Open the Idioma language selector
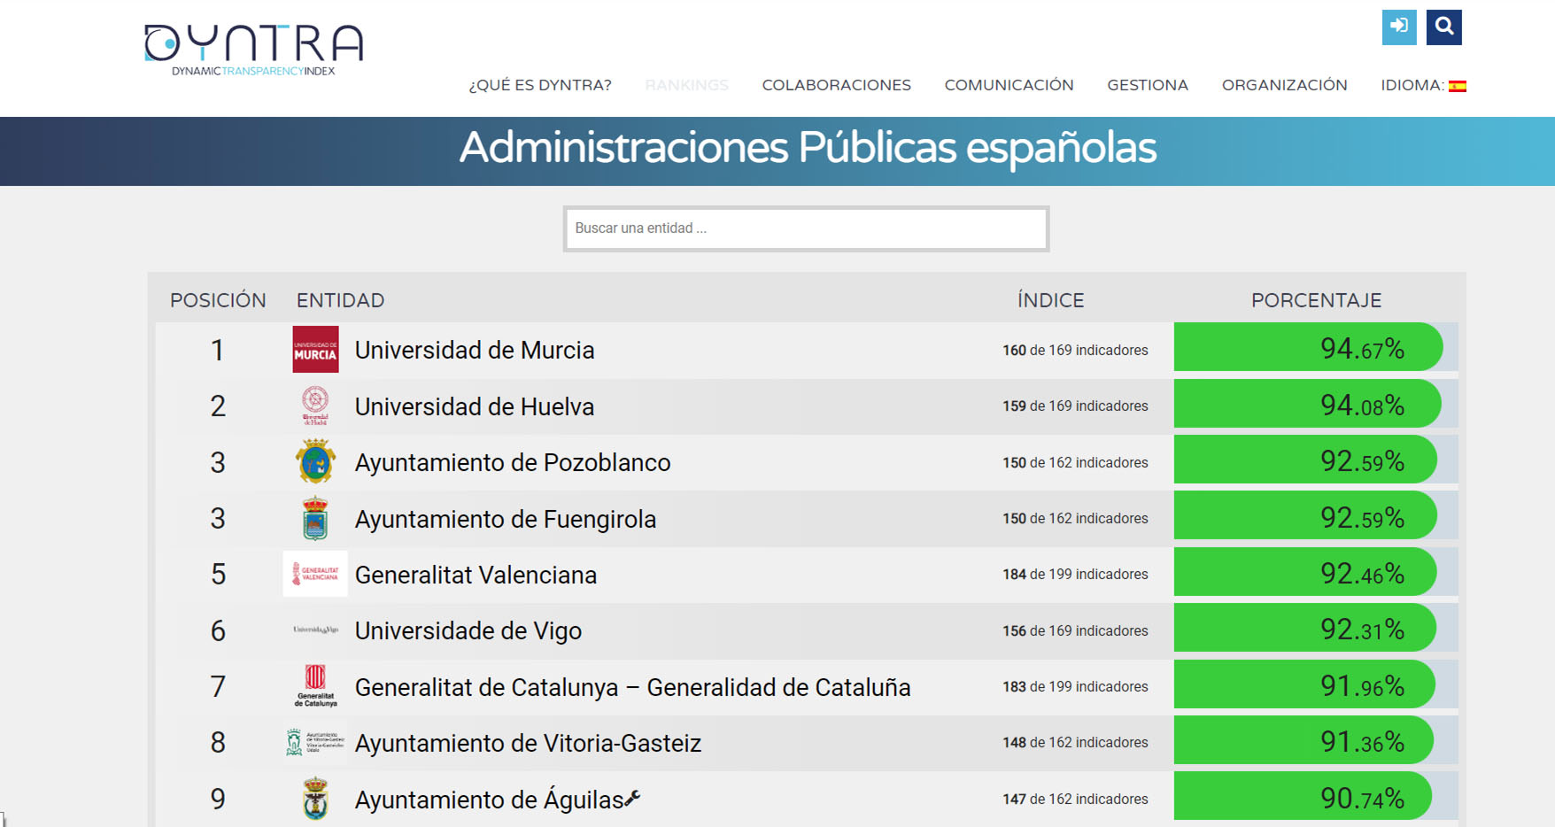This screenshot has height=827, width=1555. pyautogui.click(x=1423, y=85)
